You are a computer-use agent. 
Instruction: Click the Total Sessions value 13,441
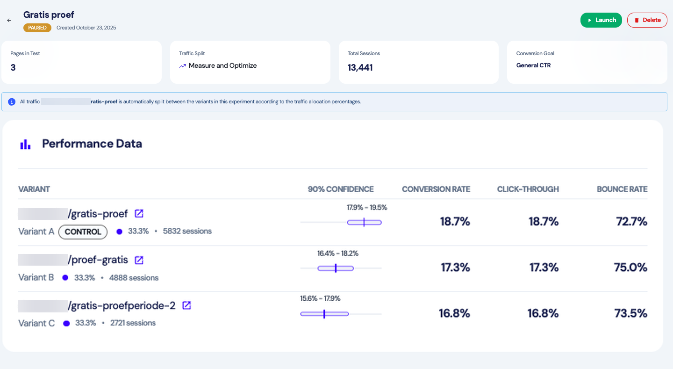click(x=360, y=67)
